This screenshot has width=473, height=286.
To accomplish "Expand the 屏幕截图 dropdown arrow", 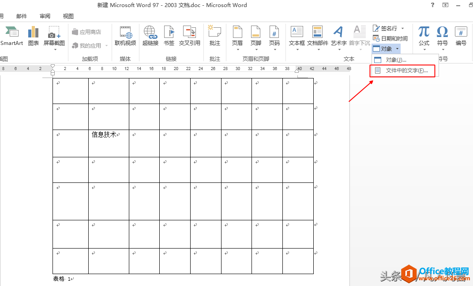I will (55, 49).
